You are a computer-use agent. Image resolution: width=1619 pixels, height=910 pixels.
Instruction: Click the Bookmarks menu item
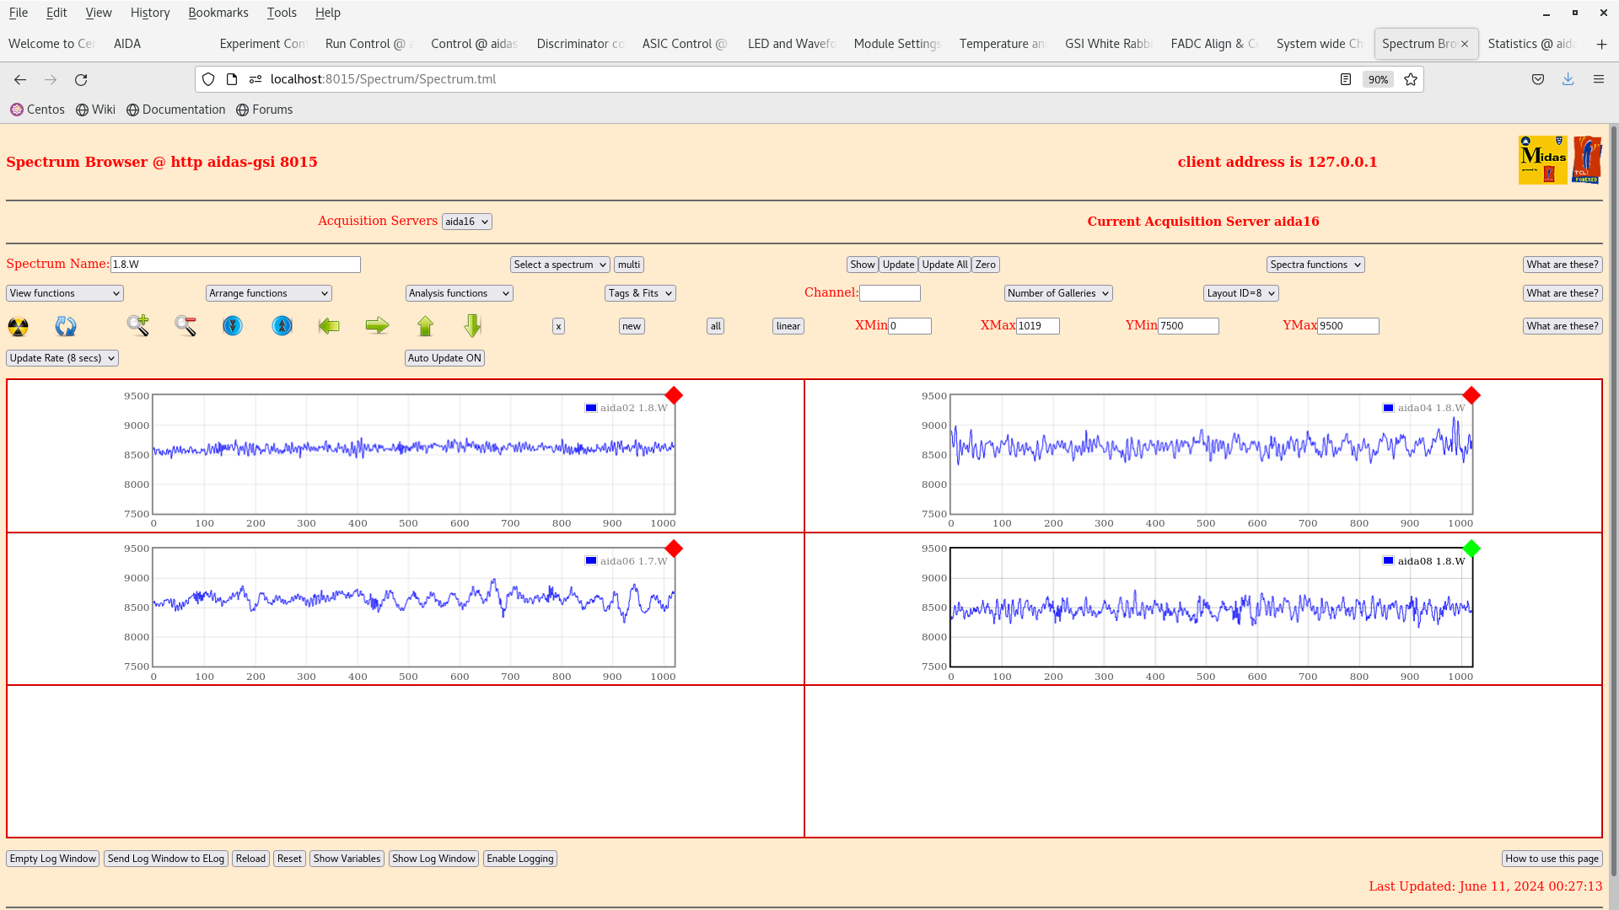tap(219, 13)
